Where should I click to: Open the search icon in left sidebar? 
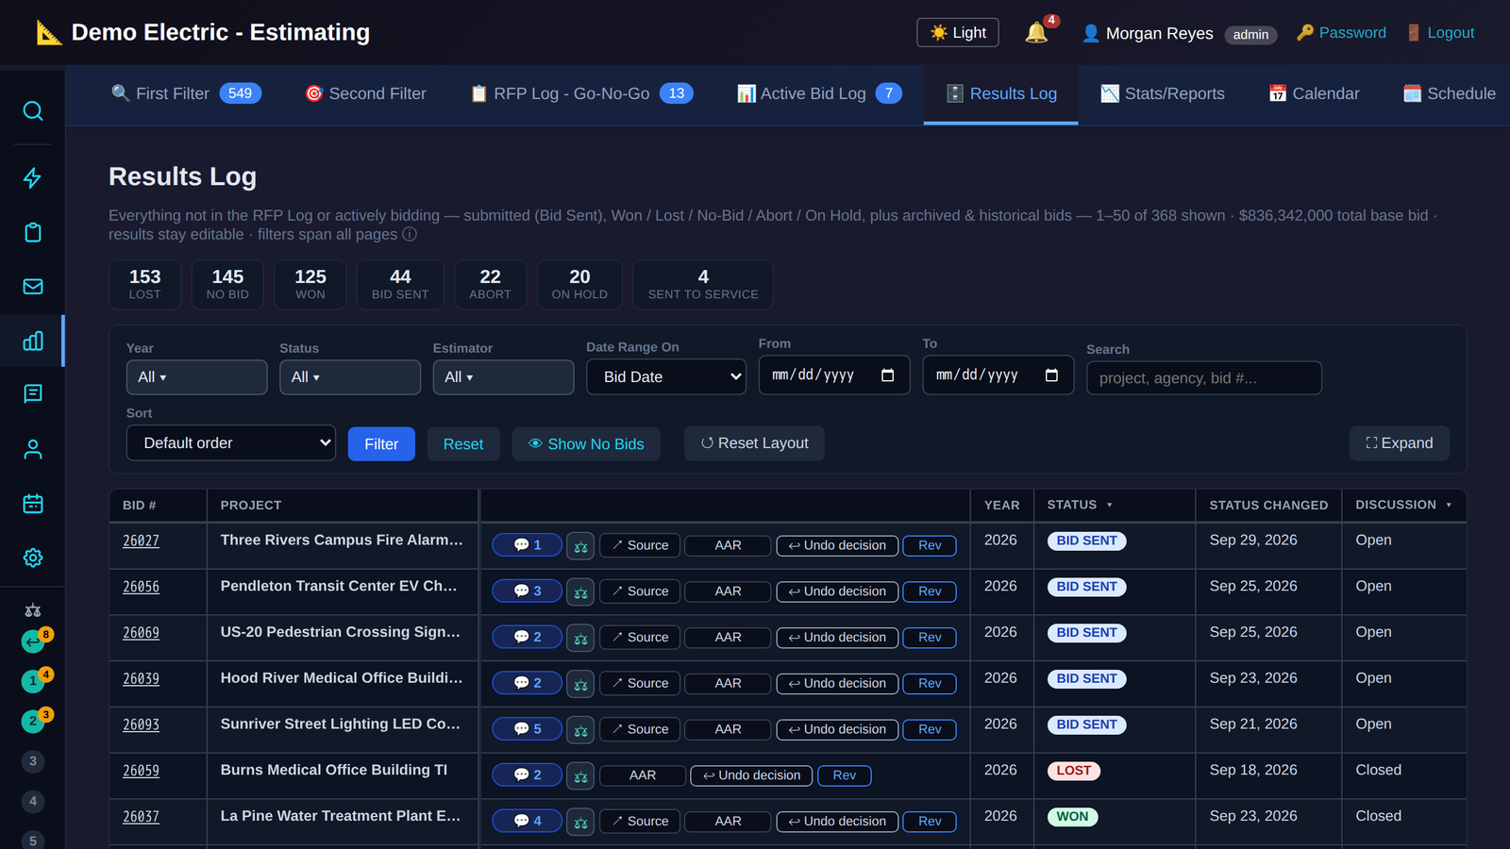(32, 111)
